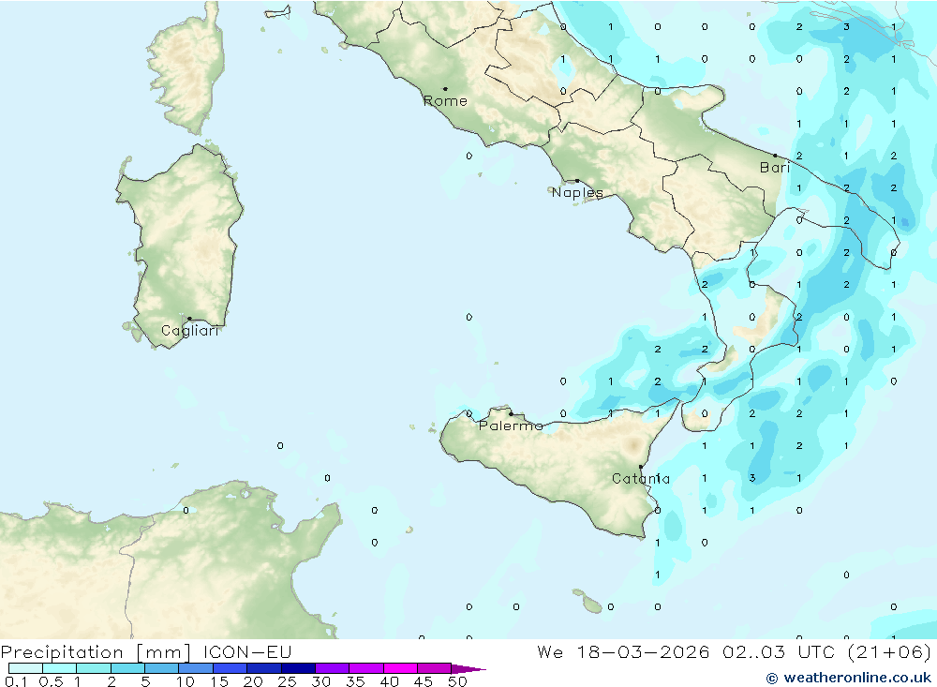Image resolution: width=937 pixels, height=687 pixels.
Task: Select legend swatch between 5 and 10
Action: coord(162,668)
